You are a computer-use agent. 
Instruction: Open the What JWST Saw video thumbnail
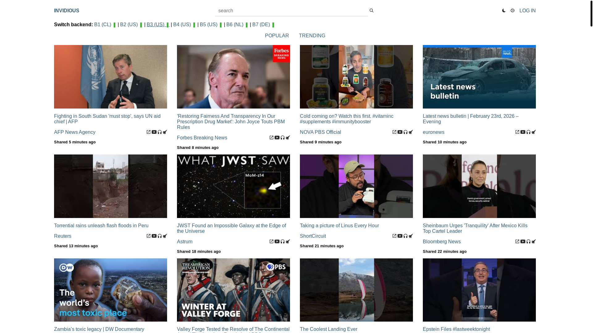click(x=233, y=186)
